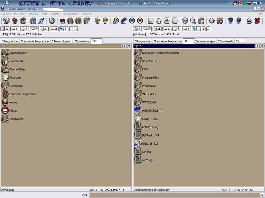This screenshot has width=265, height=198.
Task: Open right panel directory history dropdown
Action: tap(262, 46)
